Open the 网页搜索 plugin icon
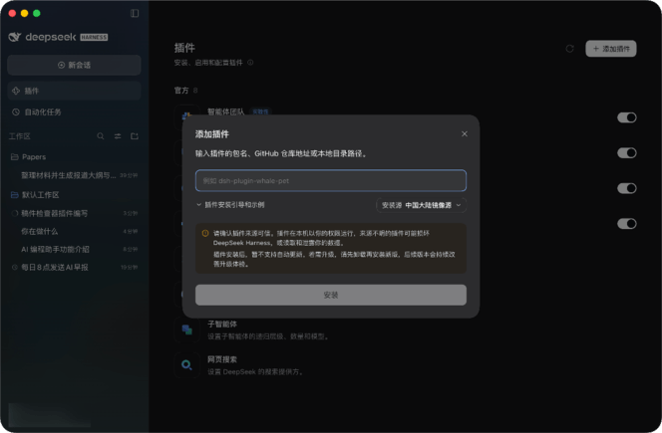 tap(186, 365)
